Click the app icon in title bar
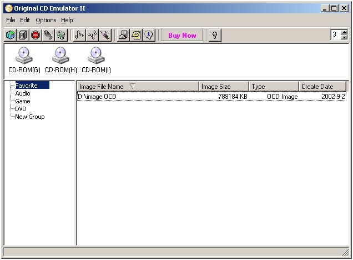 point(9,8)
